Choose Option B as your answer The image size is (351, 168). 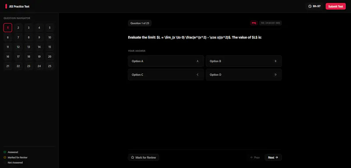pyautogui.click(x=244, y=61)
